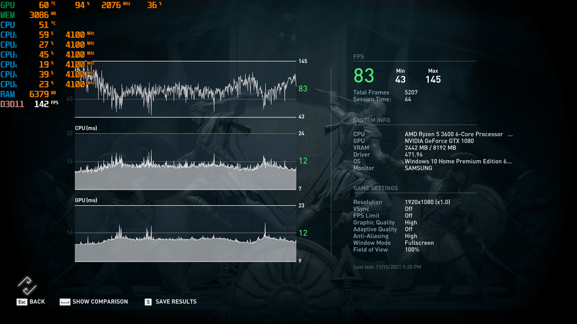Click the overlay MEM value 3086 MB
Image resolution: width=577 pixels, height=324 pixels.
[x=43, y=15]
